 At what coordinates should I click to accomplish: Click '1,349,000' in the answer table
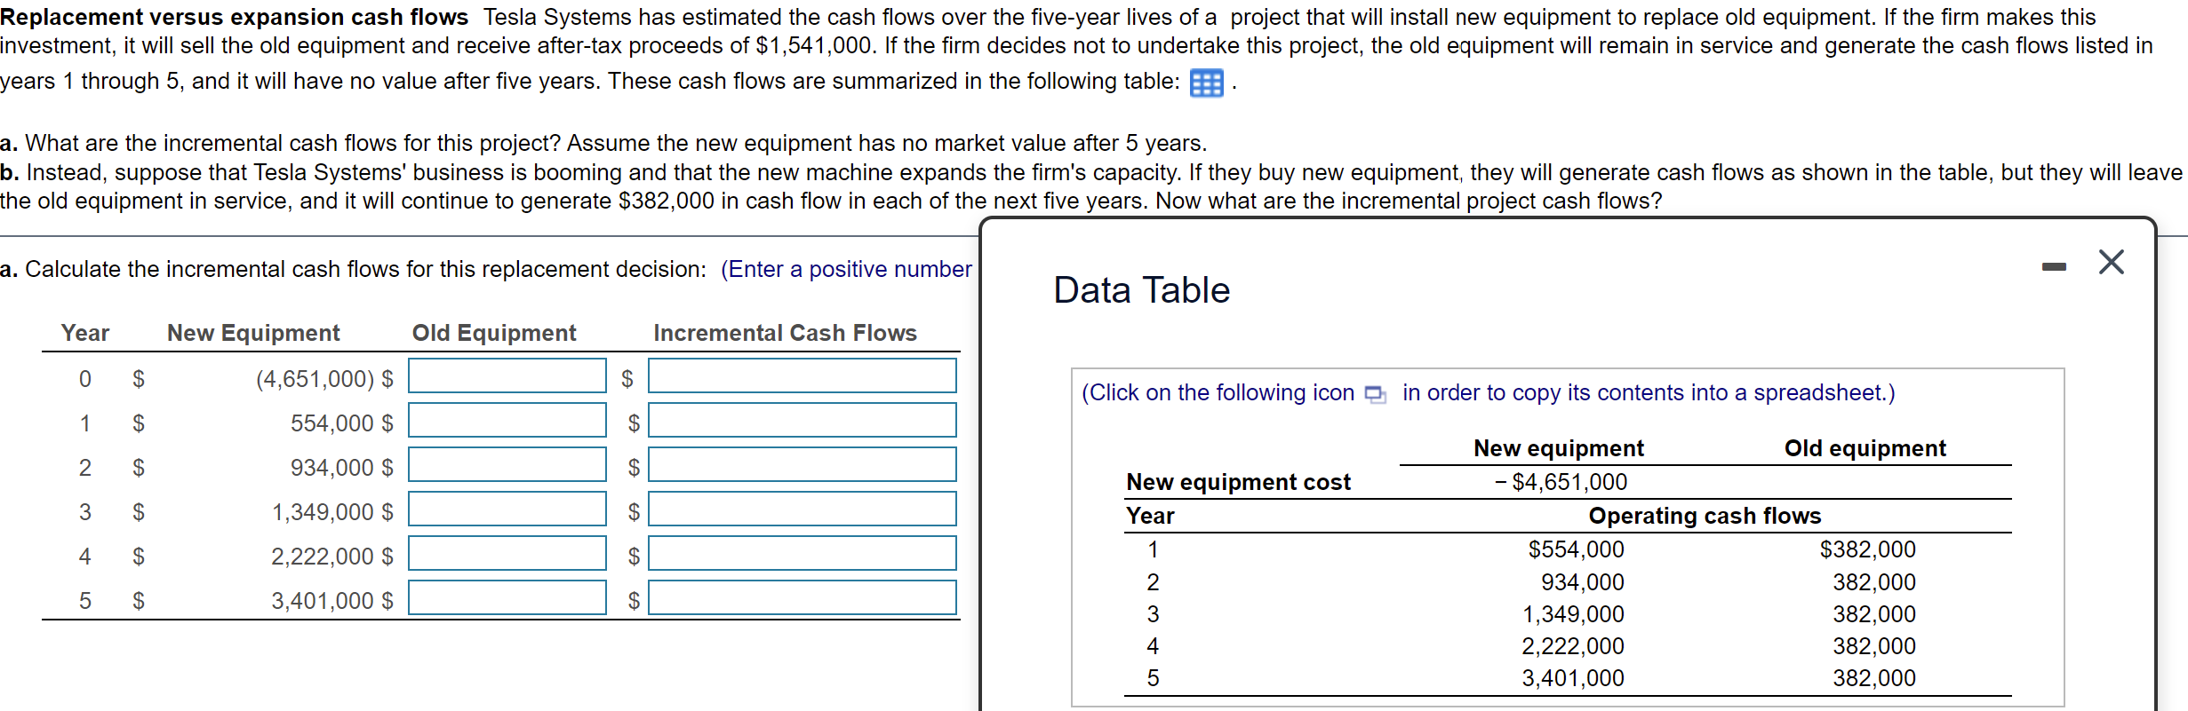(323, 512)
